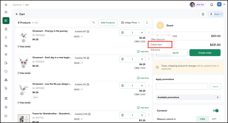Screen dimensions: 228x123
Task: Click the Dashboard breadcrumb link
Action: tap(17, 5)
